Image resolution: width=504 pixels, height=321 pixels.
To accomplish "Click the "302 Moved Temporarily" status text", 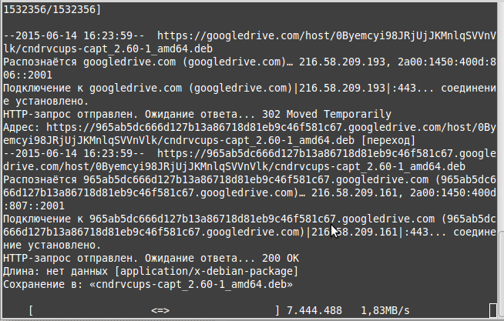I will [327, 114].
